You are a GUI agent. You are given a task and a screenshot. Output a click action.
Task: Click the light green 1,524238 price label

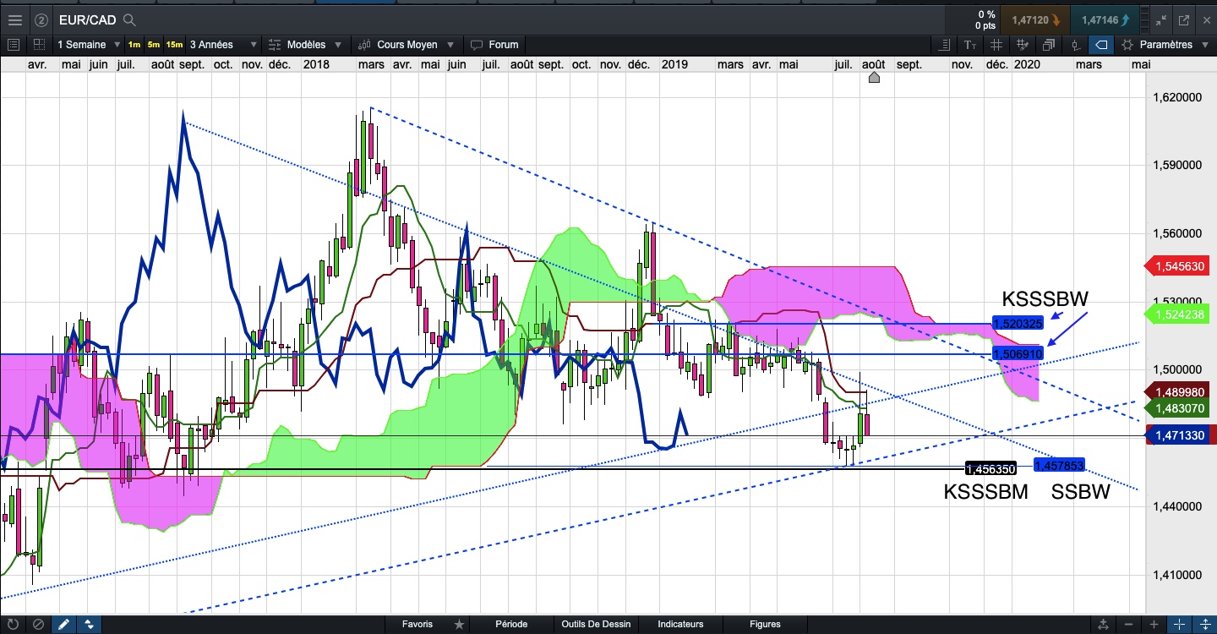click(1178, 314)
